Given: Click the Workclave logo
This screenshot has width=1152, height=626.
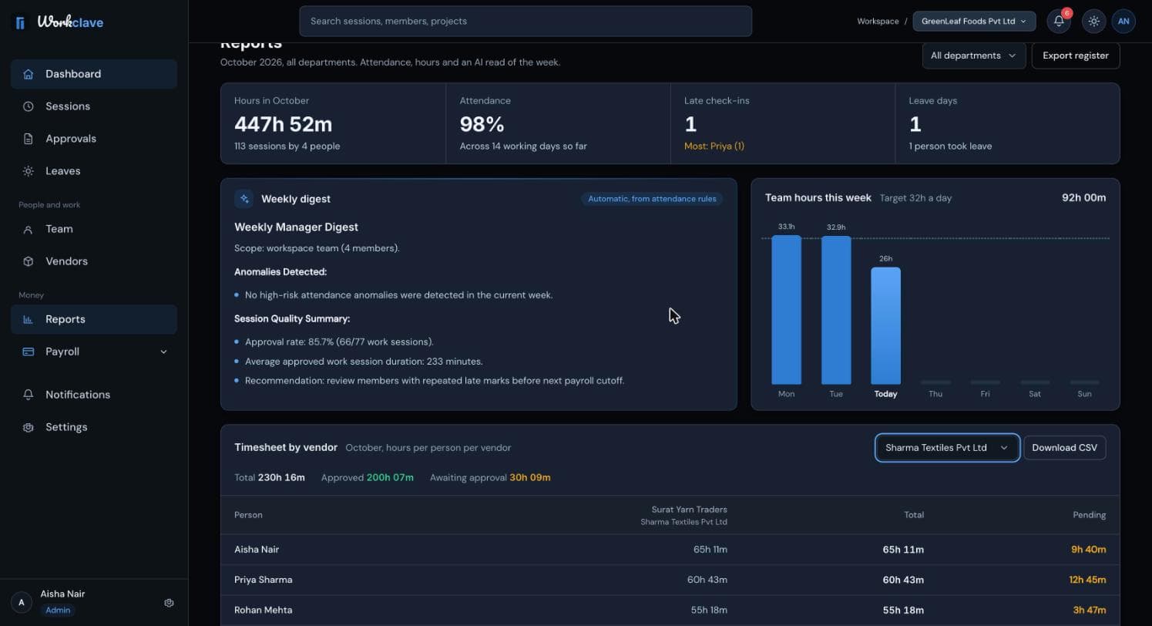Looking at the screenshot, I should [59, 22].
